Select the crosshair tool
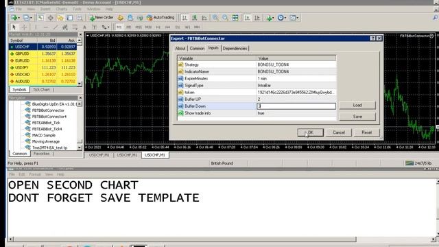This screenshot has width=439, height=247. [x=25, y=27]
